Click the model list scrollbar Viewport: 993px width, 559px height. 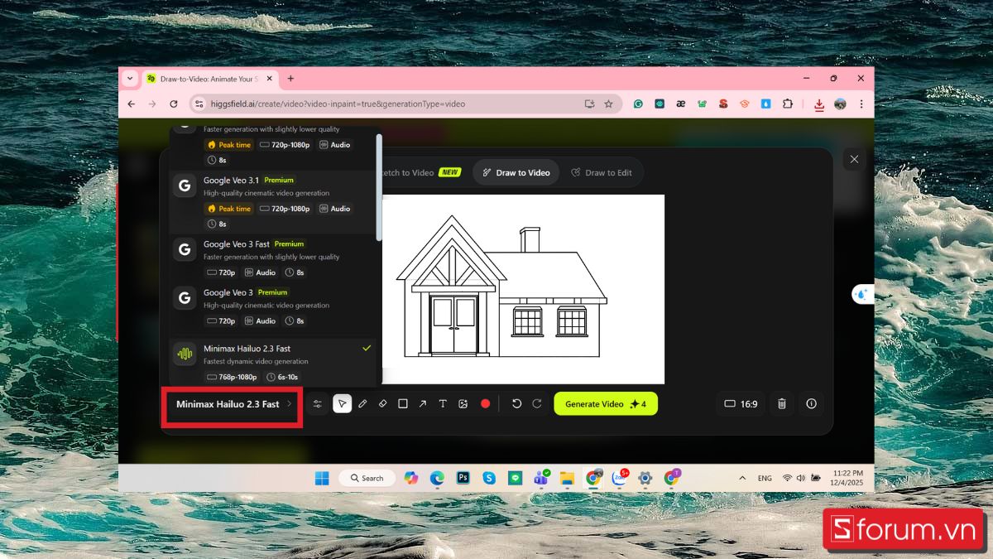(379, 186)
